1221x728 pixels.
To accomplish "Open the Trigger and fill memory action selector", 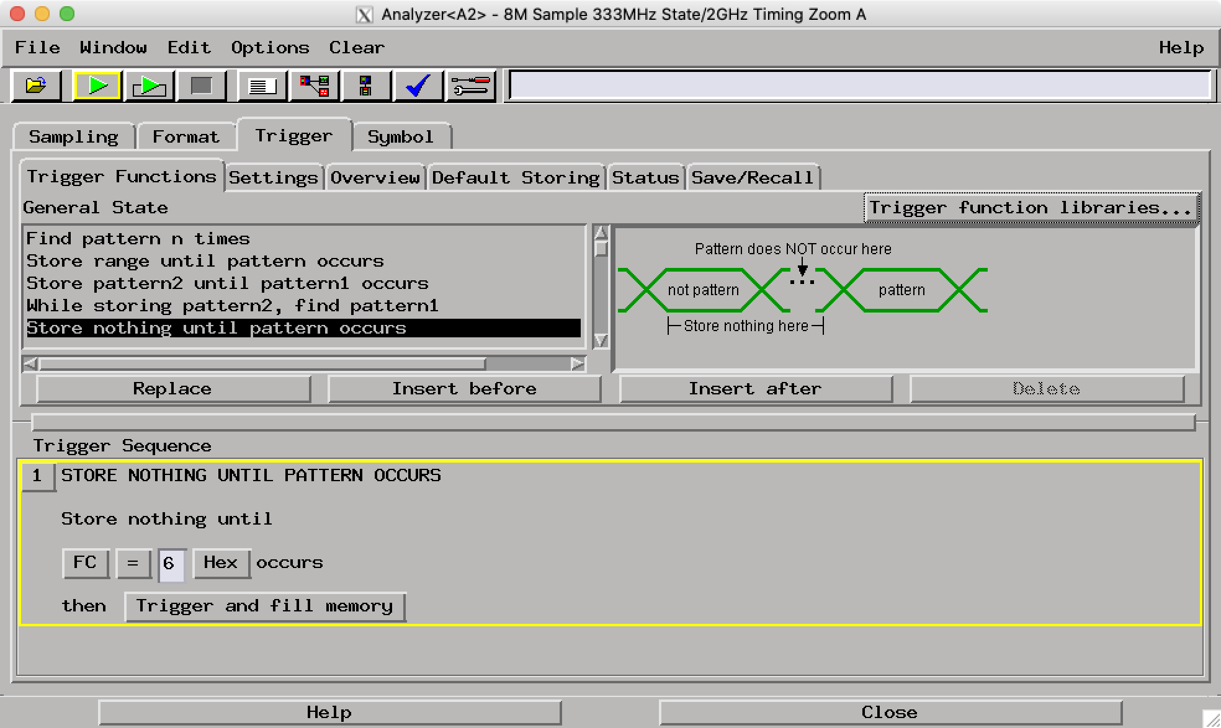I will 264,606.
